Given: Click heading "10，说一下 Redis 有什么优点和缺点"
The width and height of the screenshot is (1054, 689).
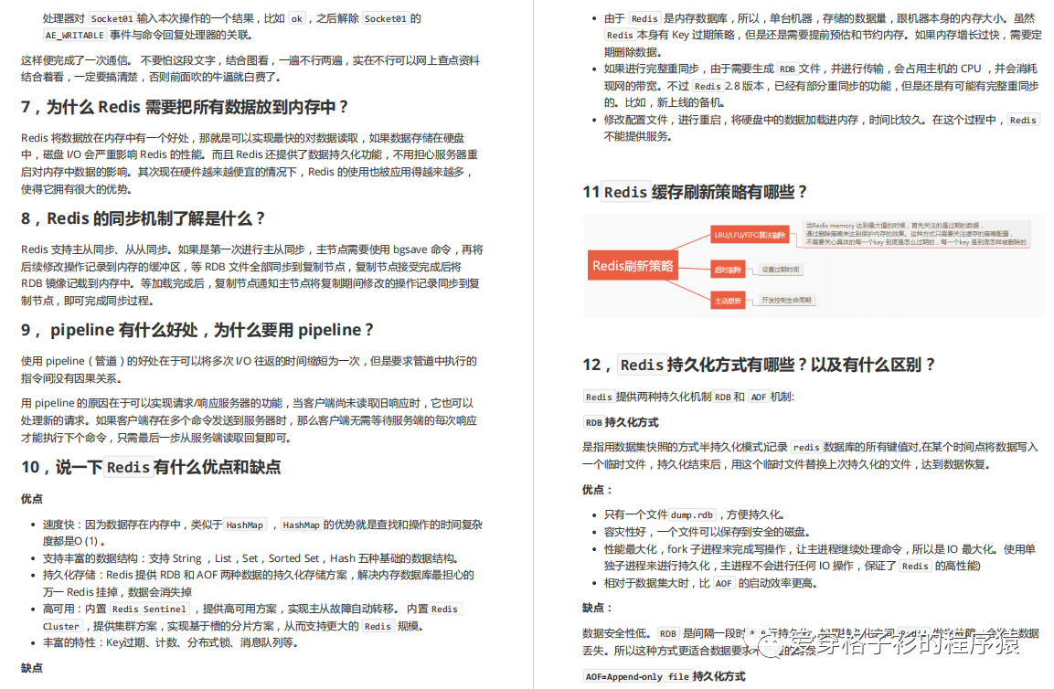Looking at the screenshot, I should 151,467.
